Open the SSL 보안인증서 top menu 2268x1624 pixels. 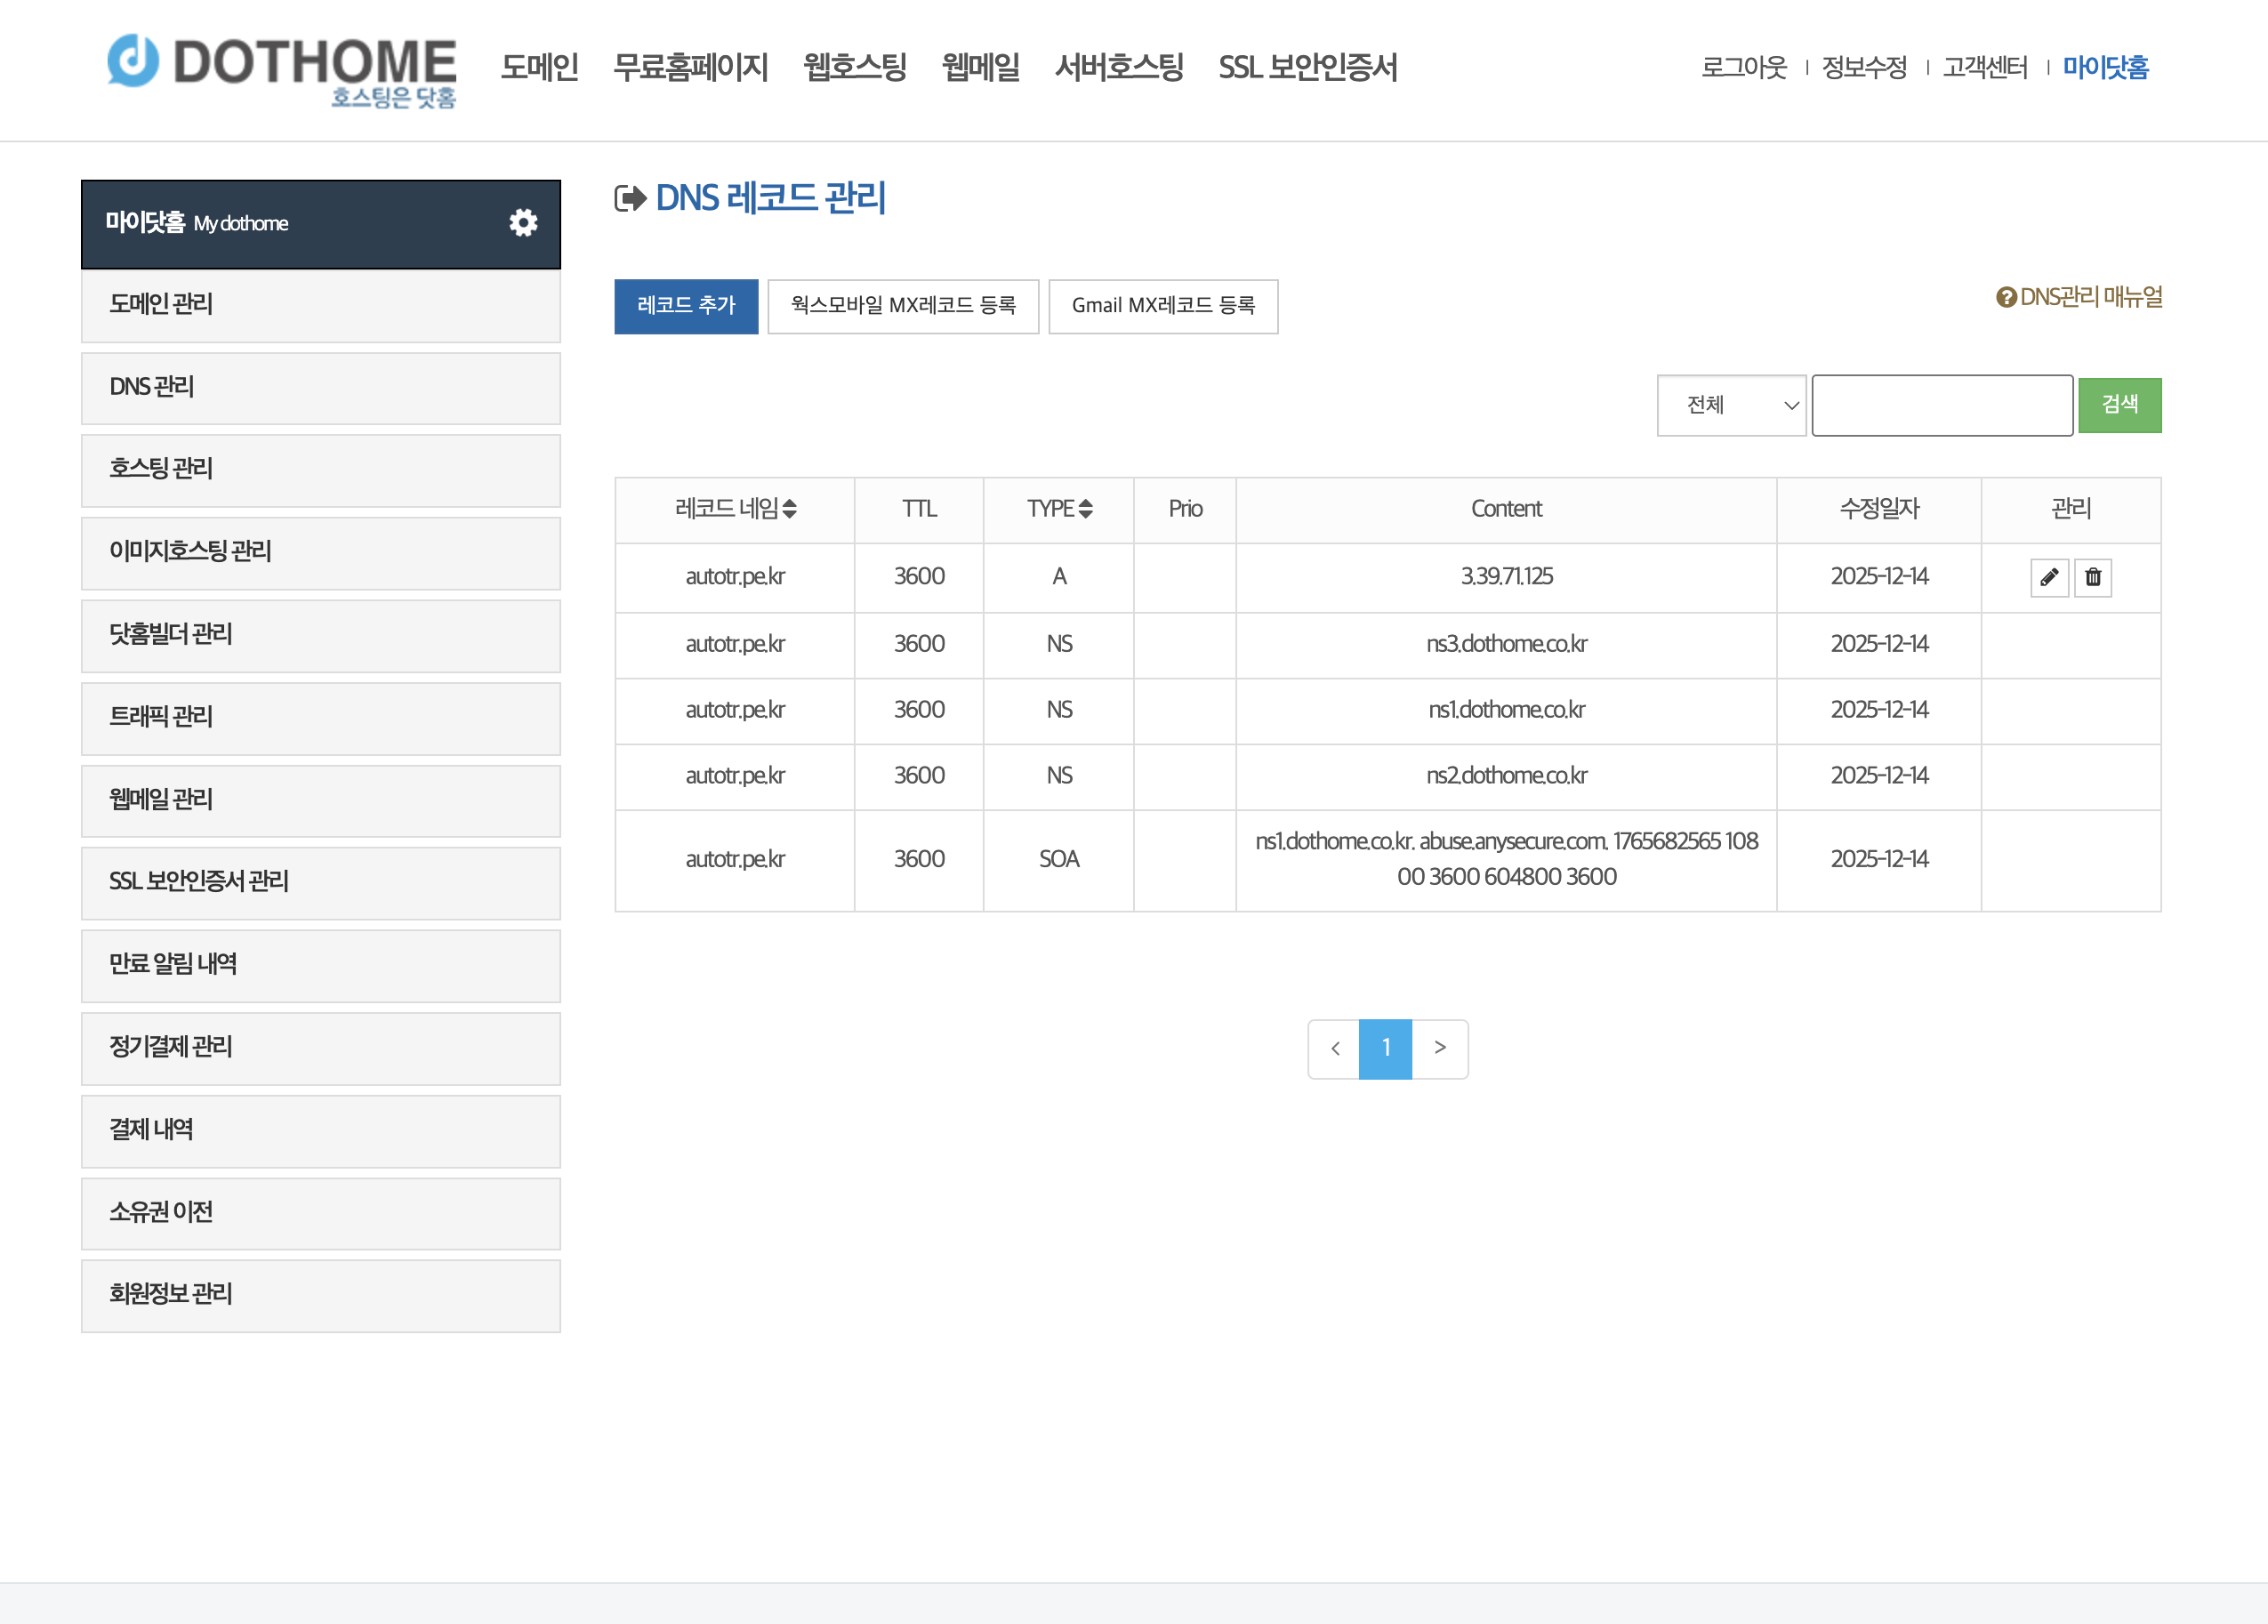(1307, 67)
